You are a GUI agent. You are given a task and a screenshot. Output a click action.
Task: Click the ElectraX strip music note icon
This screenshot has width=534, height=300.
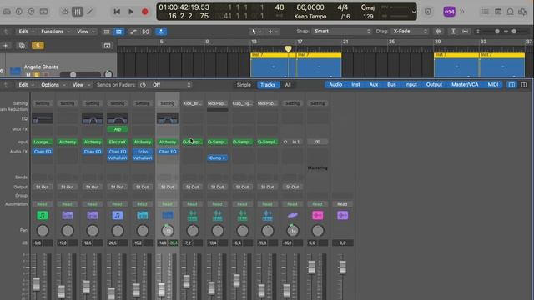pyautogui.click(x=118, y=215)
